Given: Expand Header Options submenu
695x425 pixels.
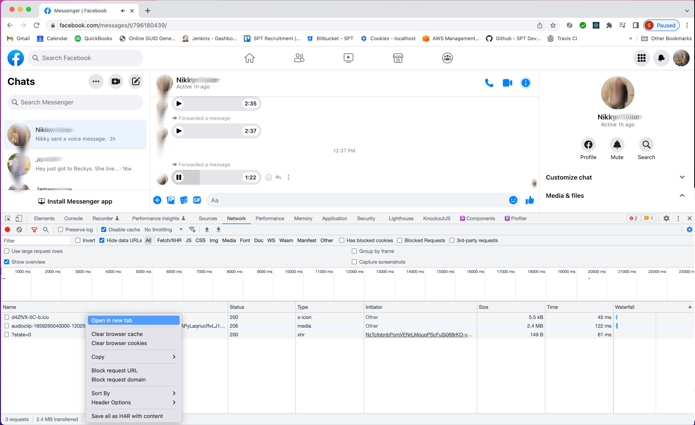Looking at the screenshot, I should coord(133,402).
